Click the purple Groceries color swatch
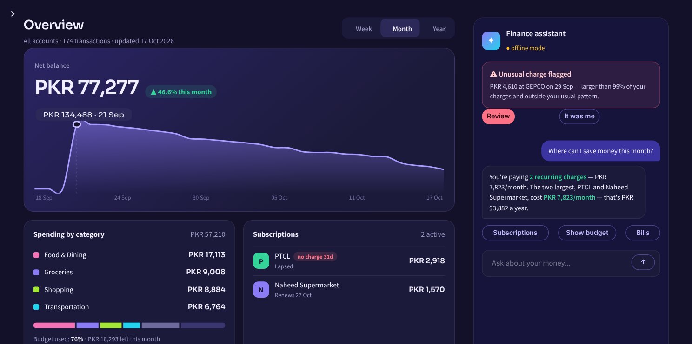This screenshot has height=344, width=692. point(36,272)
